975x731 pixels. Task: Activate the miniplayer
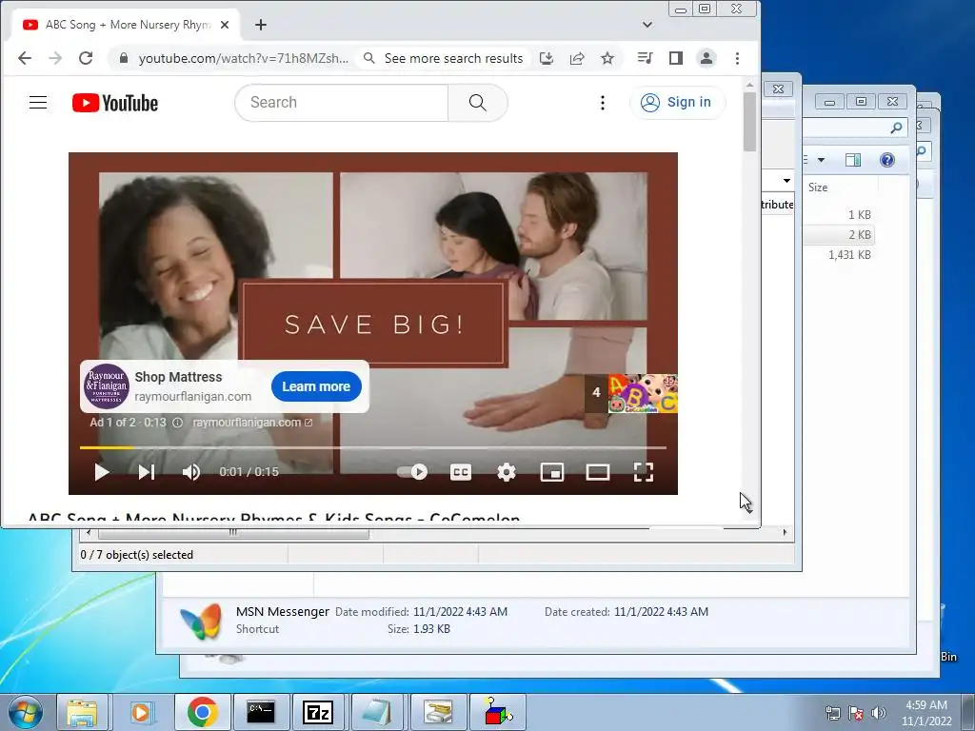pos(552,472)
